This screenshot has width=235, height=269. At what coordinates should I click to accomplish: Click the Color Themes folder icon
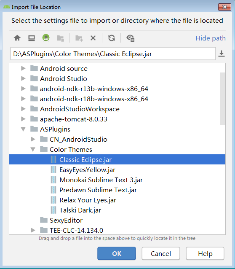tap(44, 149)
